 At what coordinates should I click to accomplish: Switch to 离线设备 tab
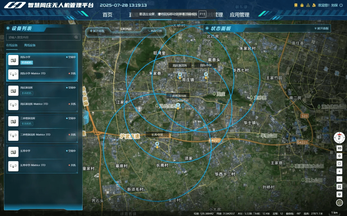click(30, 45)
